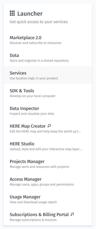This screenshot has width=96, height=229.
Task: Click the external link icon beside HERE Map Creator
Action: (x=49, y=126)
